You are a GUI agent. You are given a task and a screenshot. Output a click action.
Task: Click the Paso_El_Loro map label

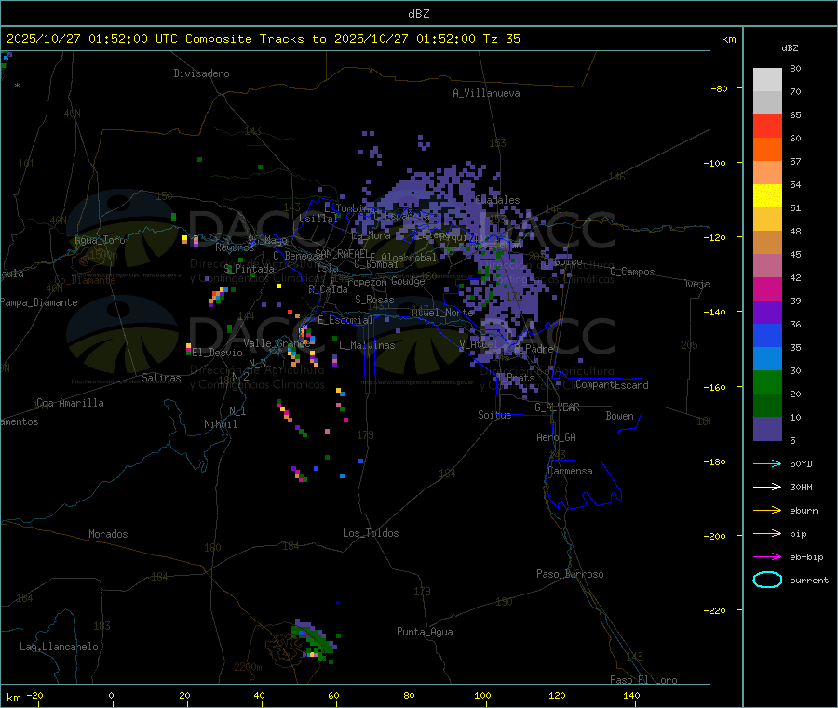point(644,680)
